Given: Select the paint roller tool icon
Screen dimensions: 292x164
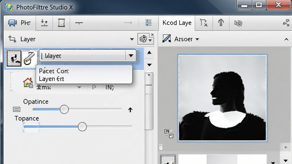Looking at the screenshot, I should [29, 58].
